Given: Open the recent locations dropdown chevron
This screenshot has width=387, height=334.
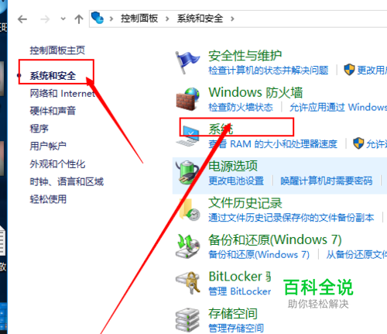Looking at the screenshot, I should tap(63, 19).
